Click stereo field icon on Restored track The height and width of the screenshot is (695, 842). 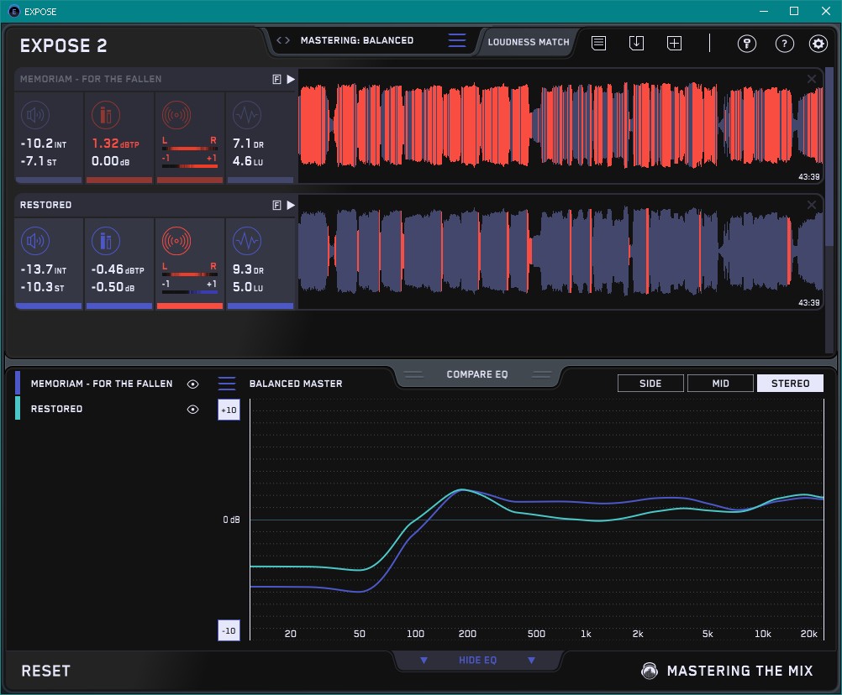(x=176, y=242)
